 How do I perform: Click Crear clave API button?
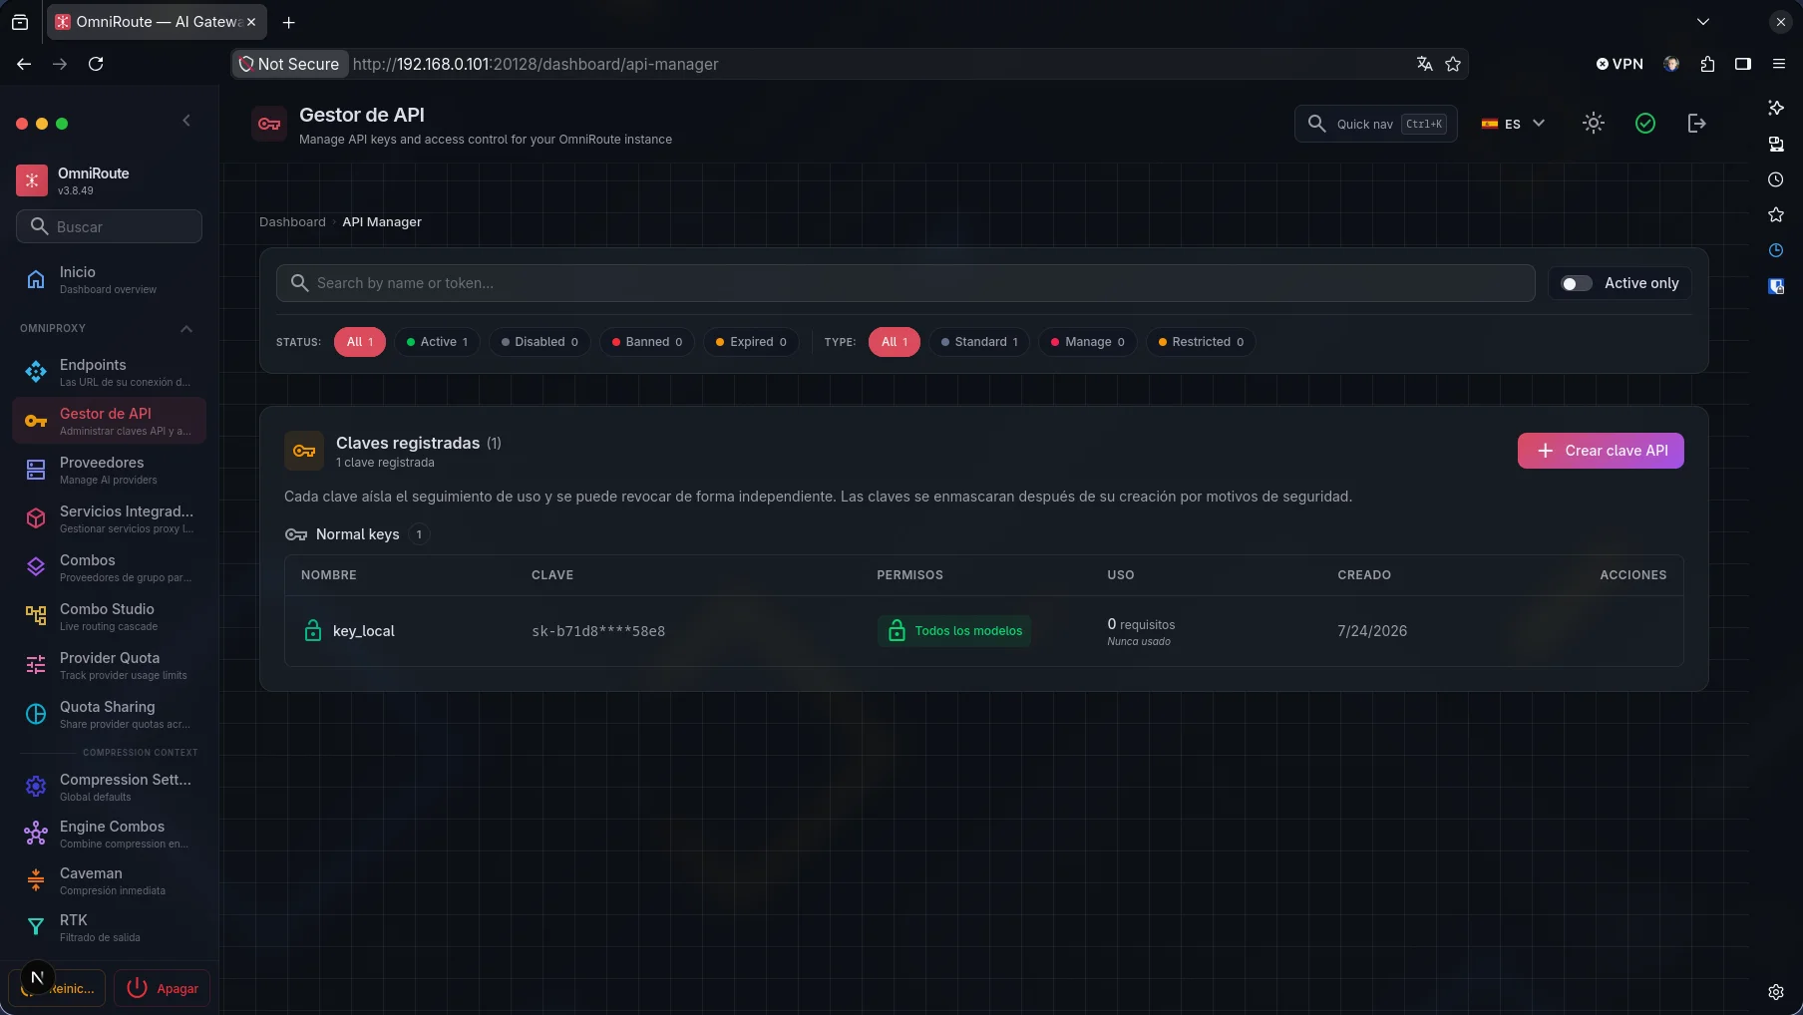[x=1601, y=451]
